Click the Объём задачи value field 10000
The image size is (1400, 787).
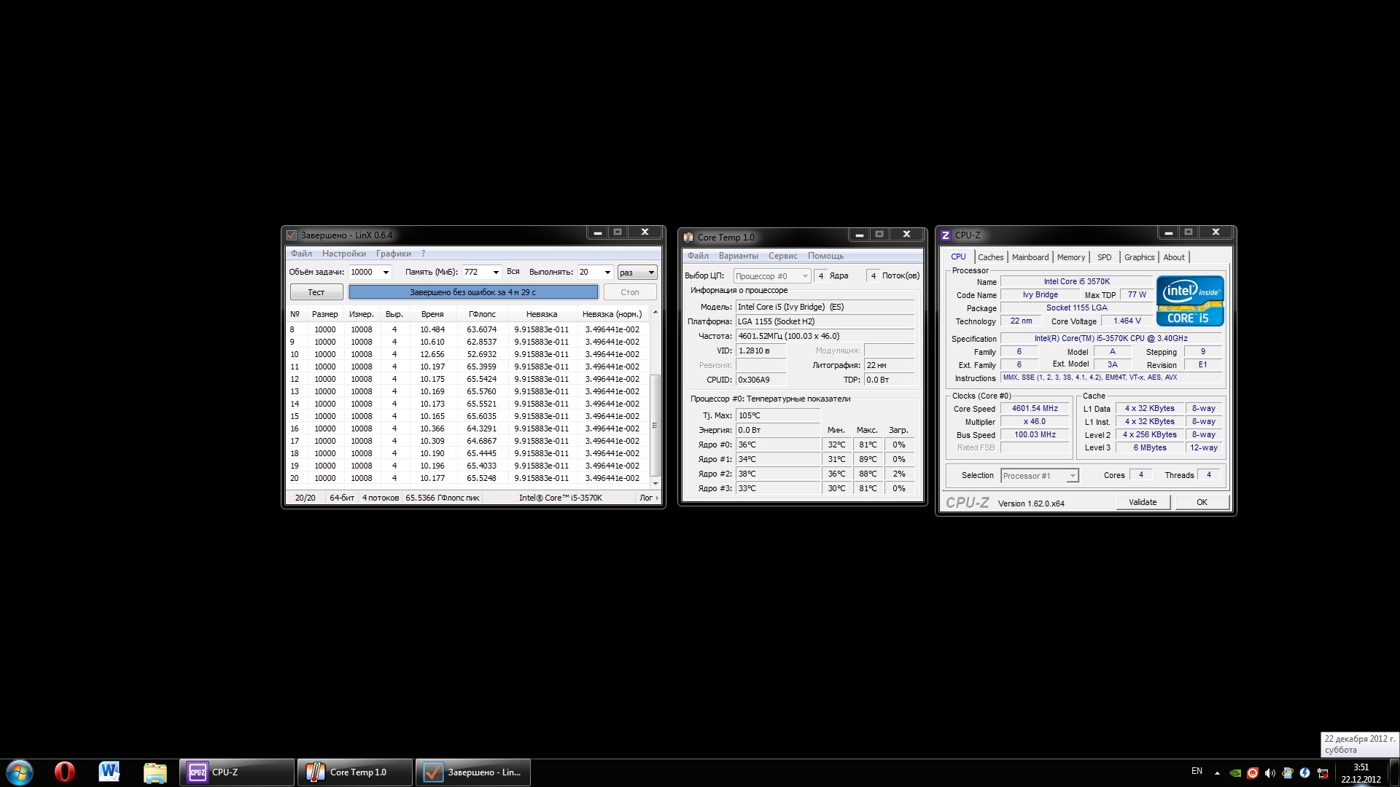point(363,273)
